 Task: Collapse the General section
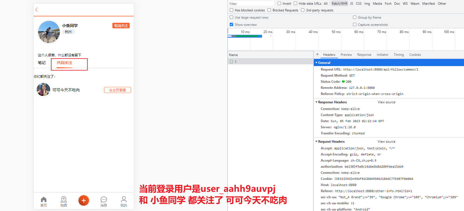[317, 63]
